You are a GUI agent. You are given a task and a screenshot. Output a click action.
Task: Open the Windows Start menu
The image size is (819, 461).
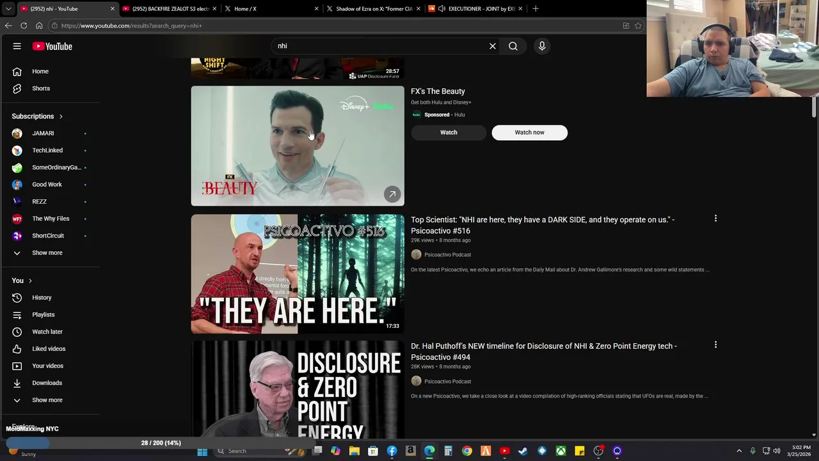coord(202,451)
